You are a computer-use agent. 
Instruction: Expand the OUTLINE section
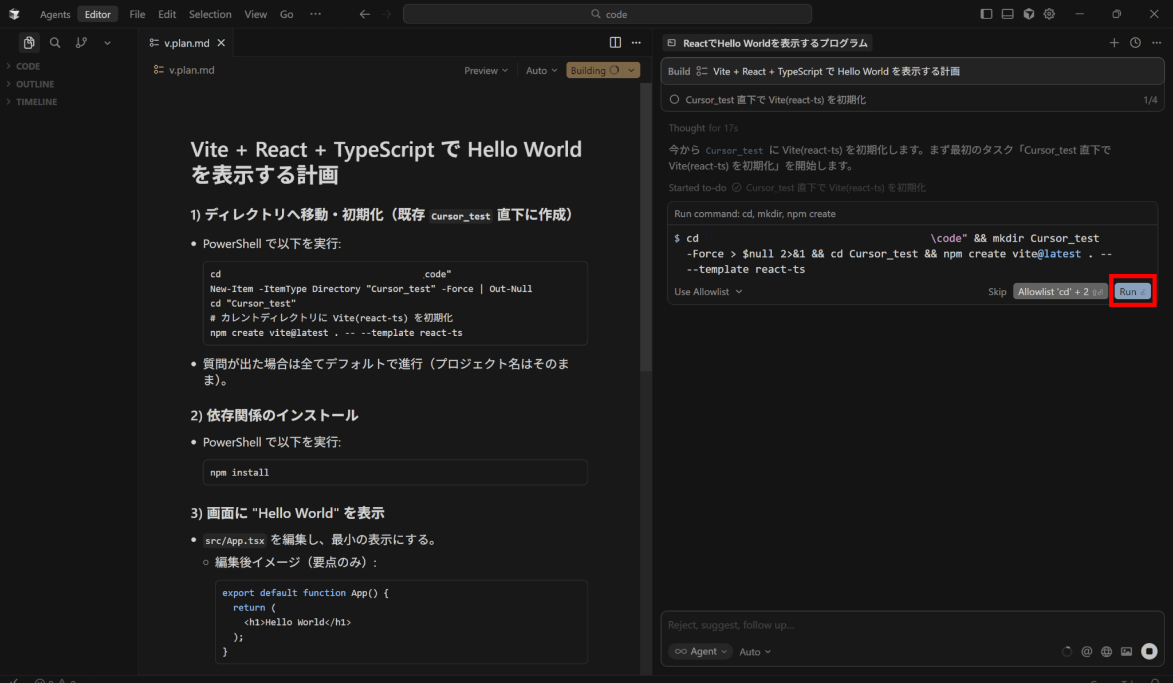pos(35,84)
